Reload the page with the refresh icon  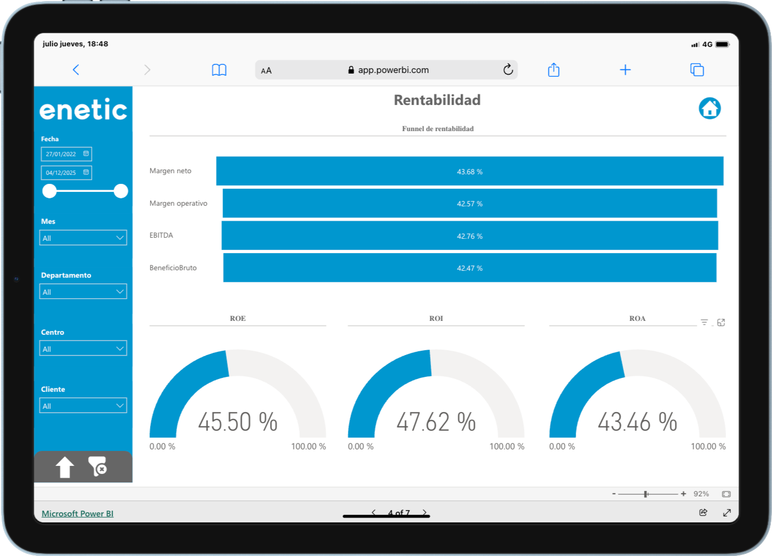point(508,69)
